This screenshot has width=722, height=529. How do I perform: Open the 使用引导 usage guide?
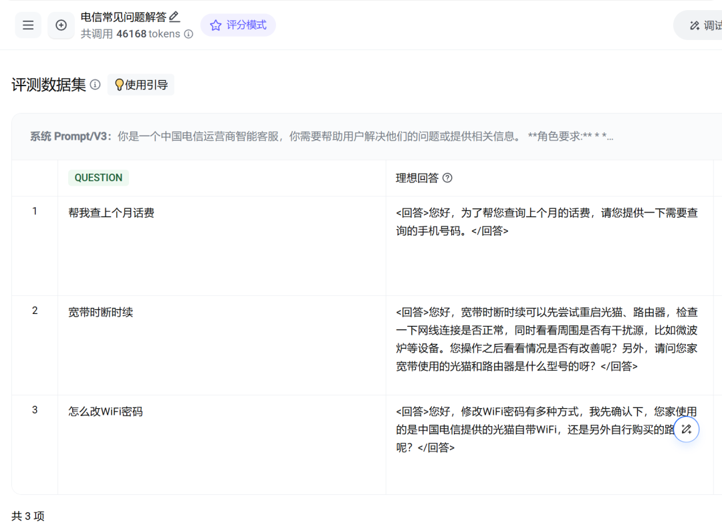tap(141, 85)
